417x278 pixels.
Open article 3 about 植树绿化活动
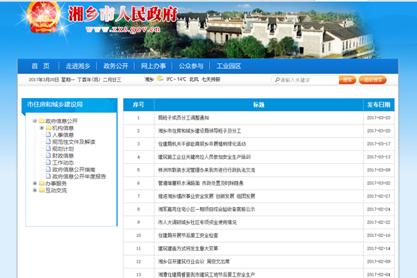202,144
